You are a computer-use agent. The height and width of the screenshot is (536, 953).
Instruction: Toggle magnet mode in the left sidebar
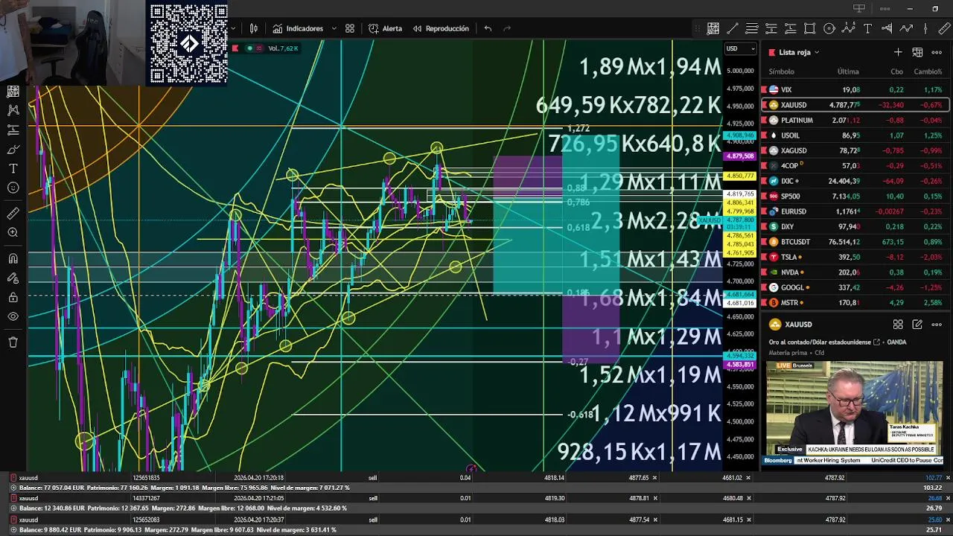click(x=13, y=259)
